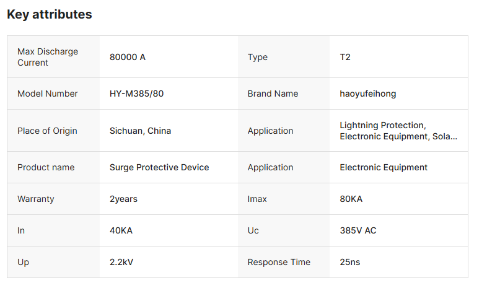Select the haoyufeihong brand value
This screenshot has width=487, height=288.
[x=368, y=94]
